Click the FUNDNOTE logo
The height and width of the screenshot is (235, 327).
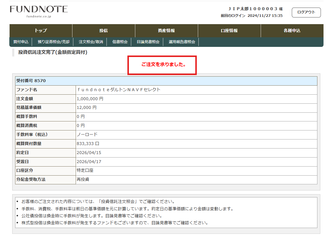pos(39,11)
